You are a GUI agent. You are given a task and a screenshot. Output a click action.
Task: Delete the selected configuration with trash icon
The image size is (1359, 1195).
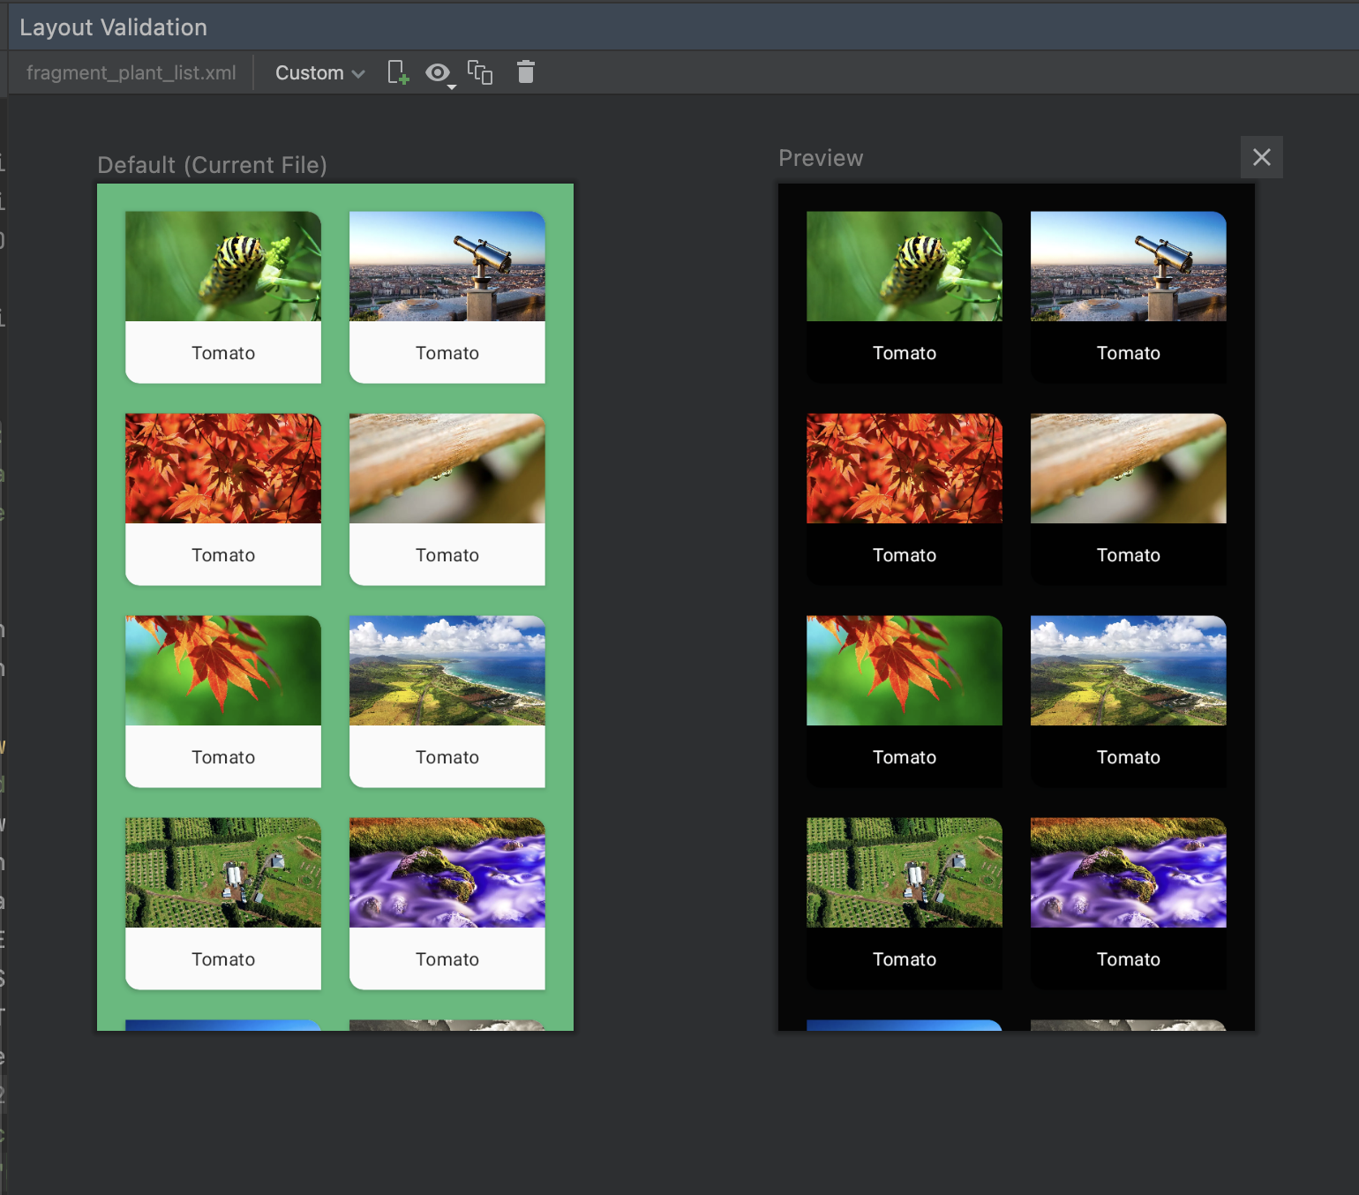(526, 72)
